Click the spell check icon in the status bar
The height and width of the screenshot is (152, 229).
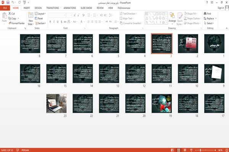18,150
